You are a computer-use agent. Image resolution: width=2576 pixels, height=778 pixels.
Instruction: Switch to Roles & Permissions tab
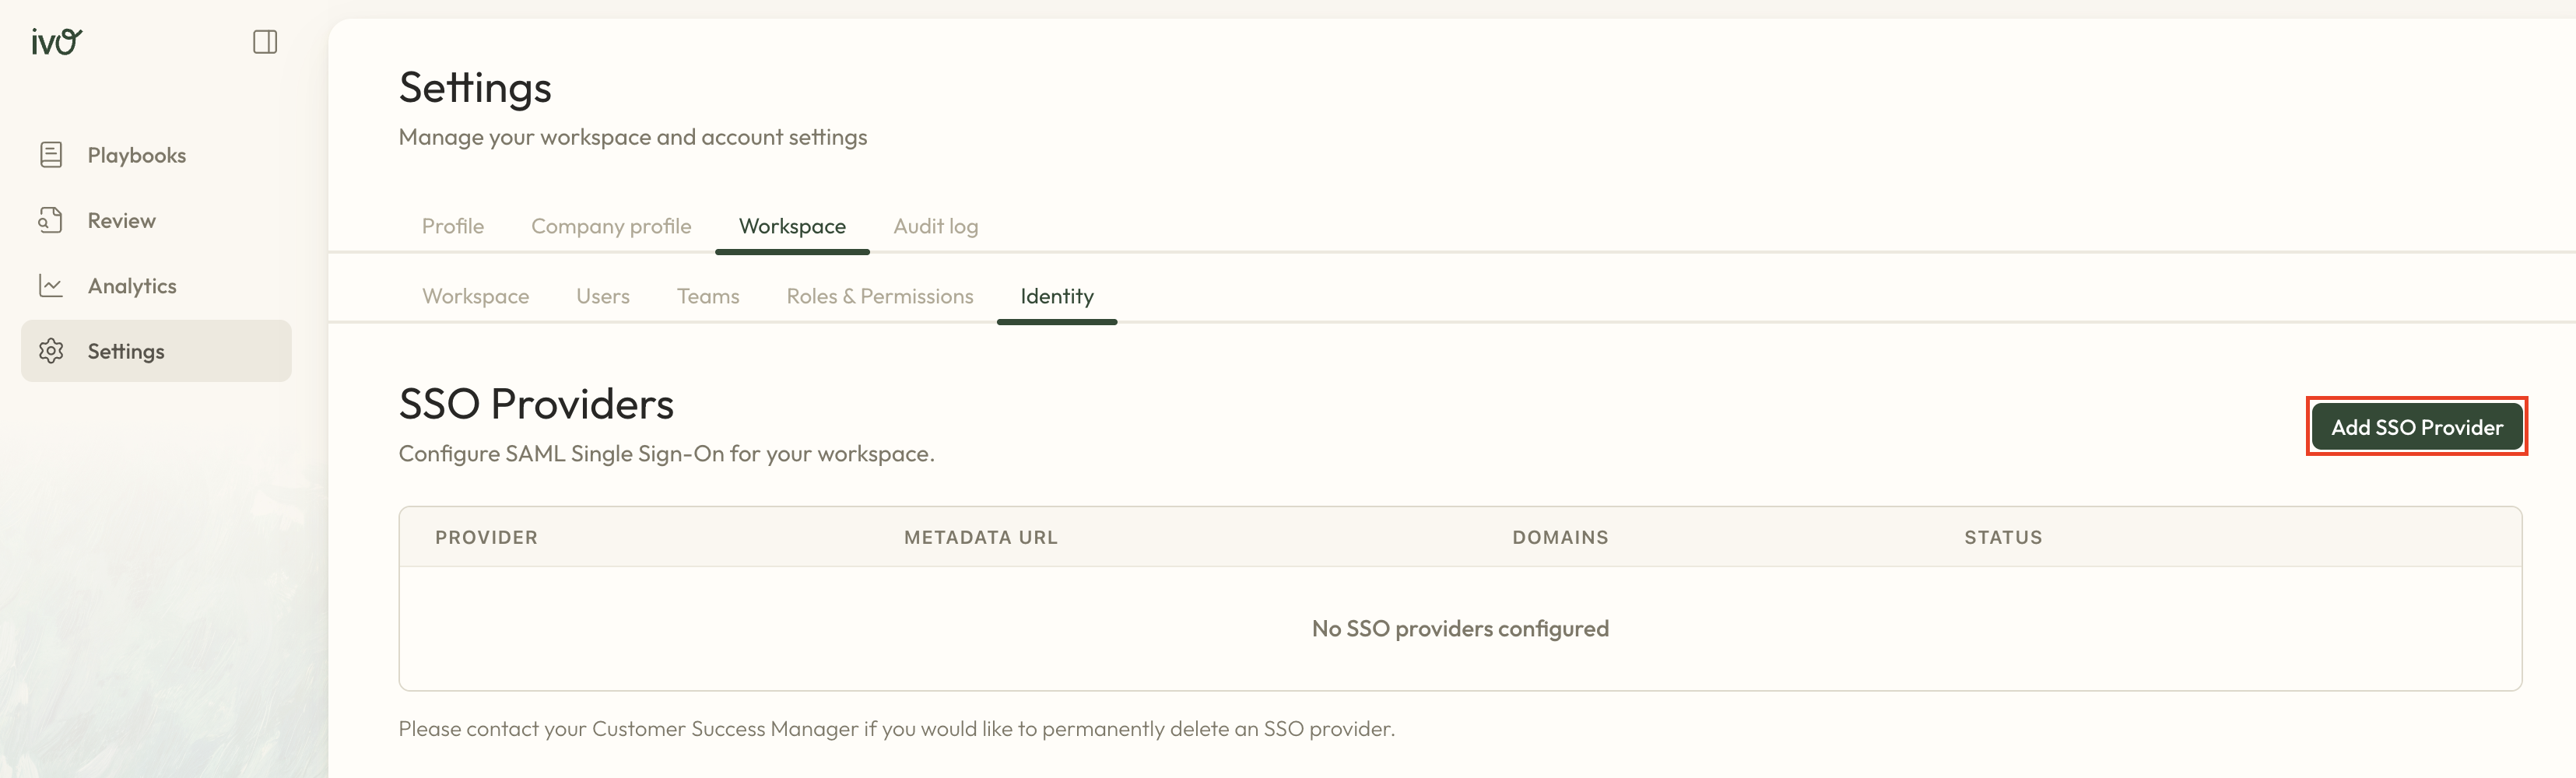tap(879, 296)
